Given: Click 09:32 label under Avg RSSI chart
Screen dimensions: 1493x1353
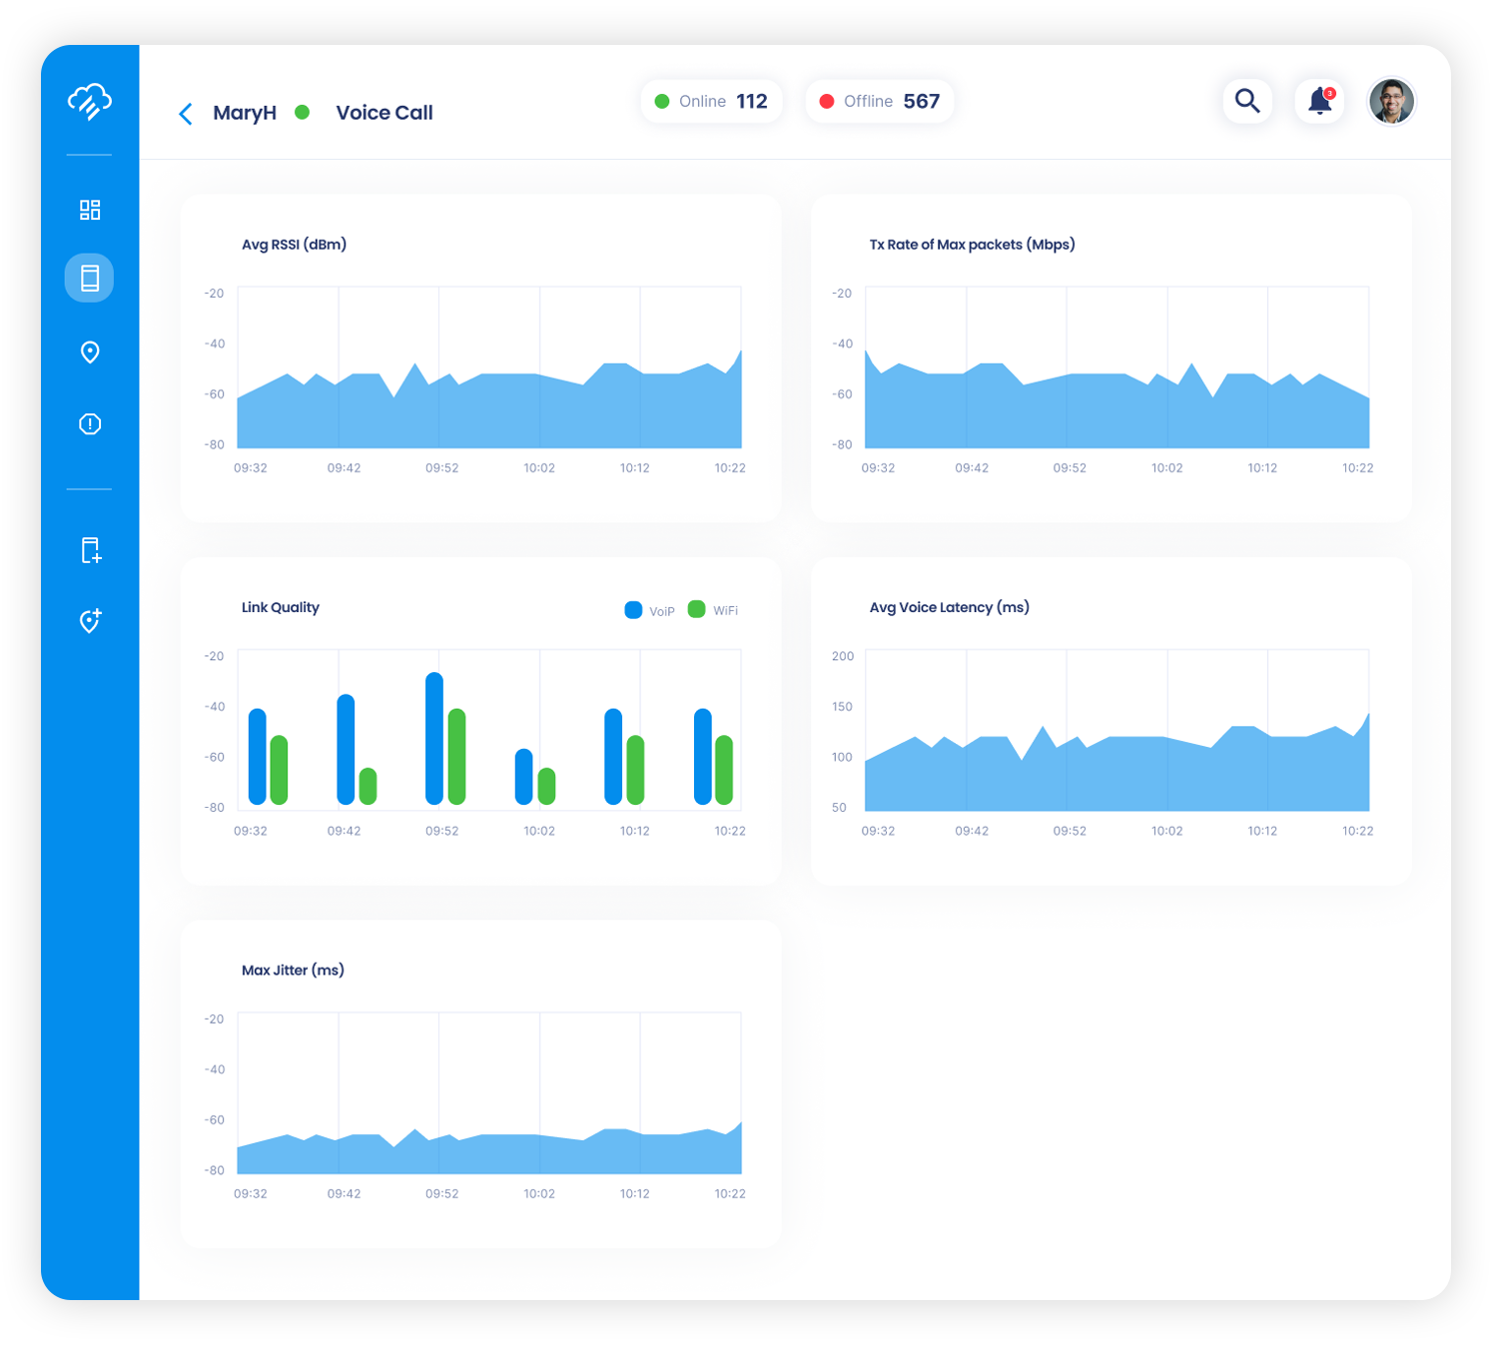Looking at the screenshot, I should (x=251, y=468).
